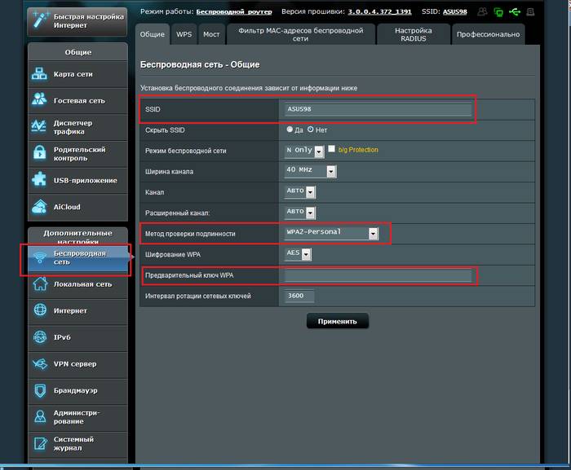Expand the Шифрование WPA AES dropdown
The height and width of the screenshot is (470, 571).
[x=307, y=254]
